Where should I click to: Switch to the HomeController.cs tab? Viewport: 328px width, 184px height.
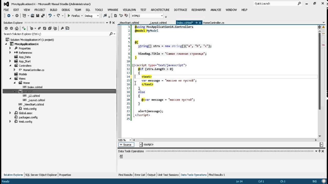[x=214, y=23]
